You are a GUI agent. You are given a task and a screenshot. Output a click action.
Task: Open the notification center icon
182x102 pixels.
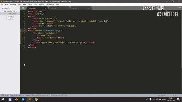pyautogui.click(x=178, y=99)
